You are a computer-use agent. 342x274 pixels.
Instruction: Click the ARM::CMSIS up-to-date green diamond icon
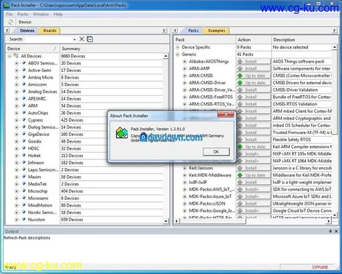[240, 76]
